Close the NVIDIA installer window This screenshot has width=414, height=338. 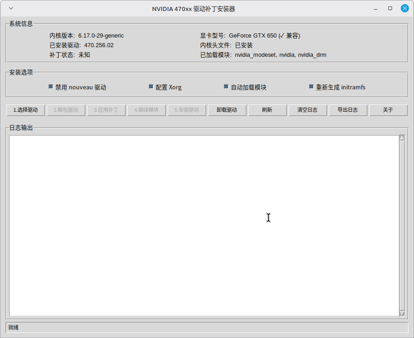coord(404,8)
